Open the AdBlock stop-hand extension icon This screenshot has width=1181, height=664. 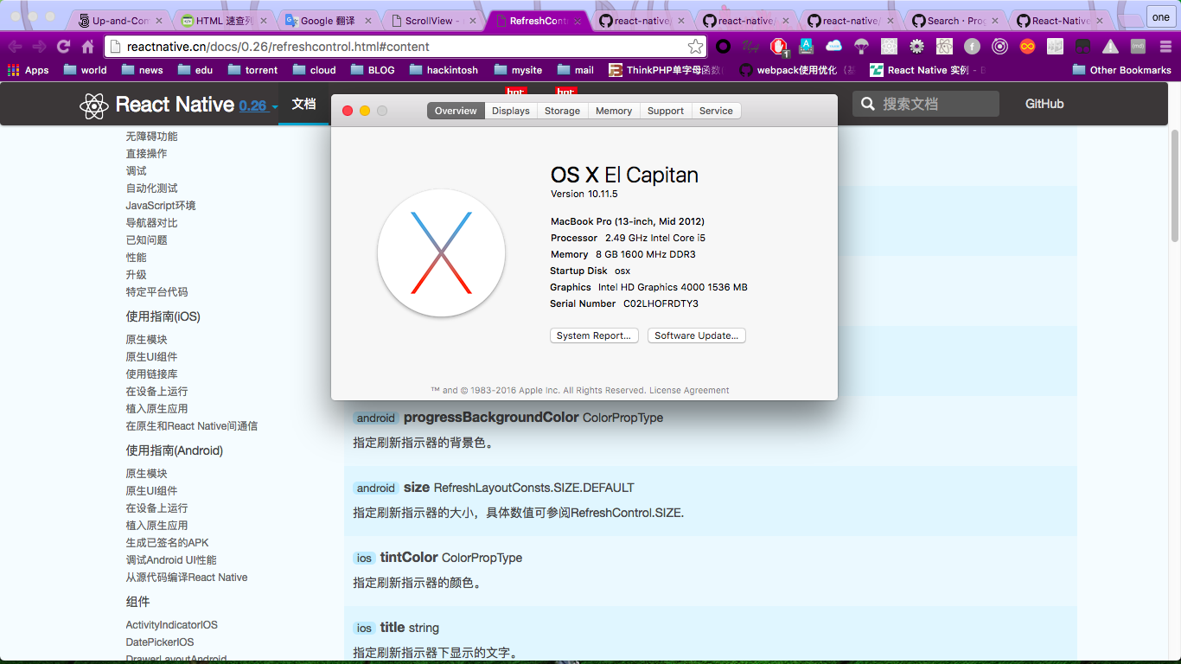coord(778,47)
